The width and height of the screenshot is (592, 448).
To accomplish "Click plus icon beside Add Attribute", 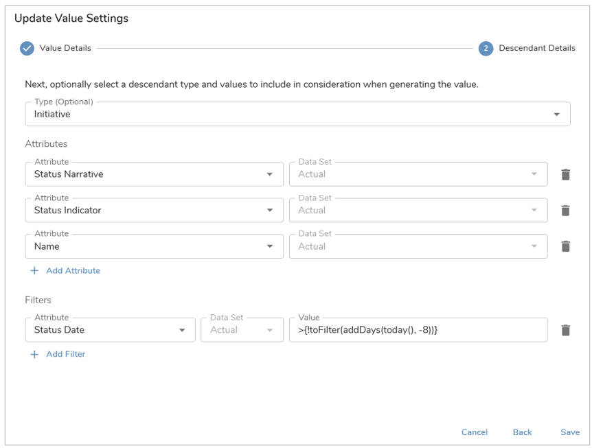I will [34, 271].
